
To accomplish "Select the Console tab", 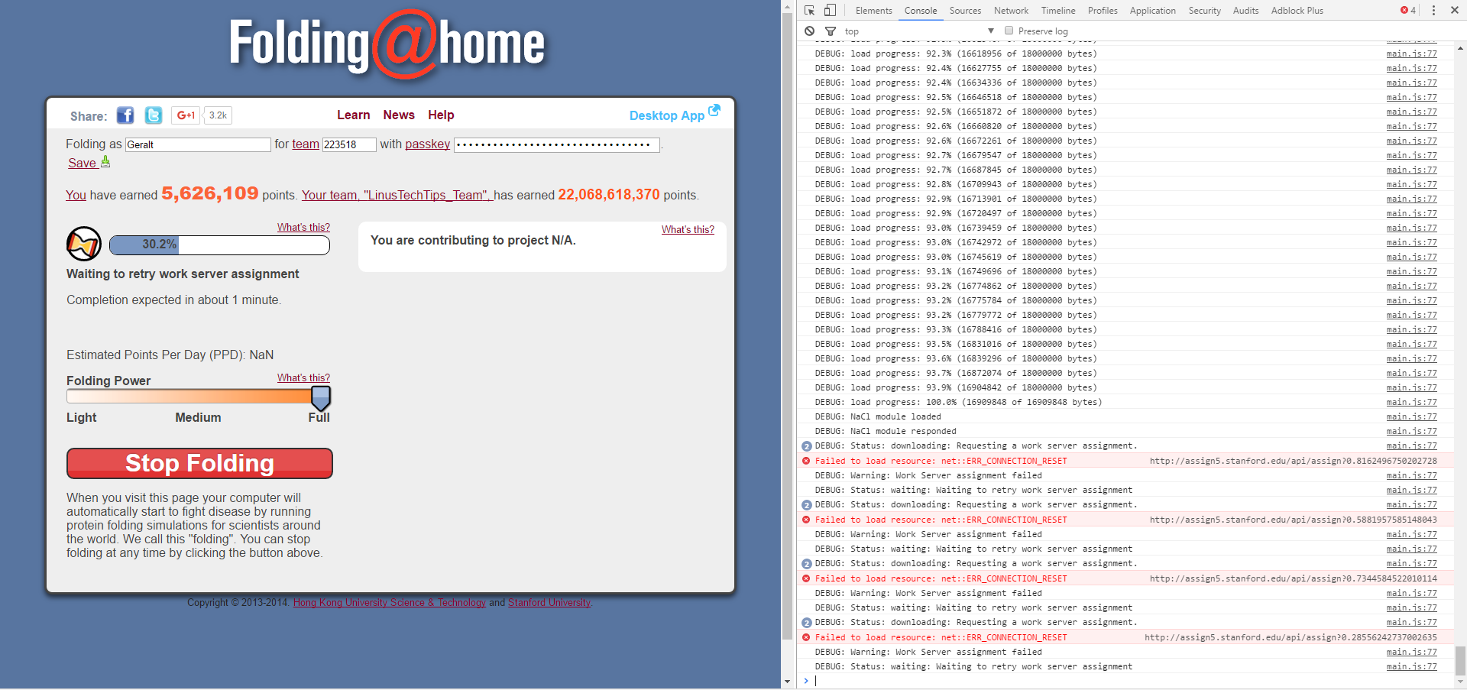I will click(921, 11).
